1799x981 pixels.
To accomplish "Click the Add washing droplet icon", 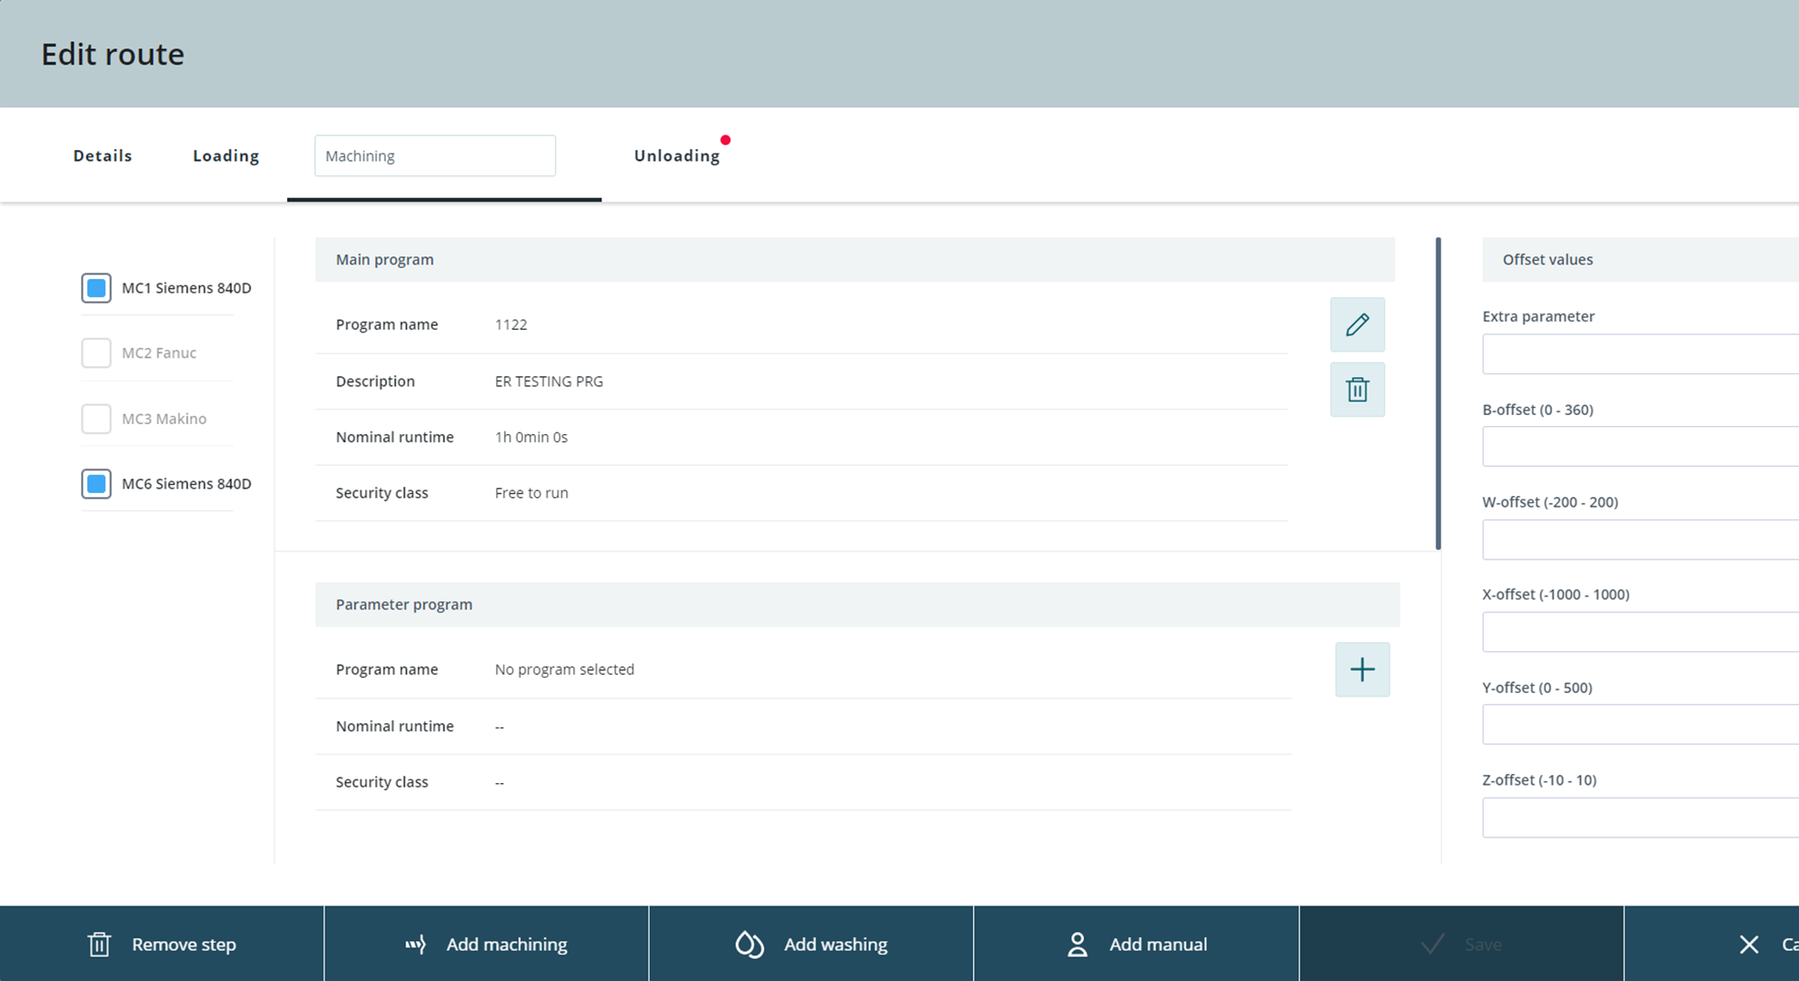I will [x=749, y=945].
